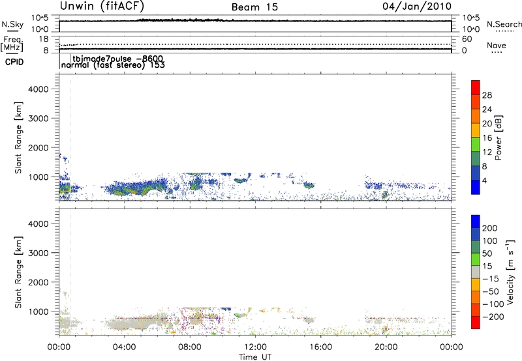Click 'tbjmode7pulse -8600' text
The image size is (522, 361).
point(118,59)
